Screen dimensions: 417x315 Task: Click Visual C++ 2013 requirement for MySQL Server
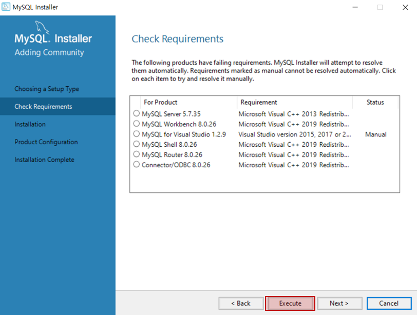pos(294,114)
